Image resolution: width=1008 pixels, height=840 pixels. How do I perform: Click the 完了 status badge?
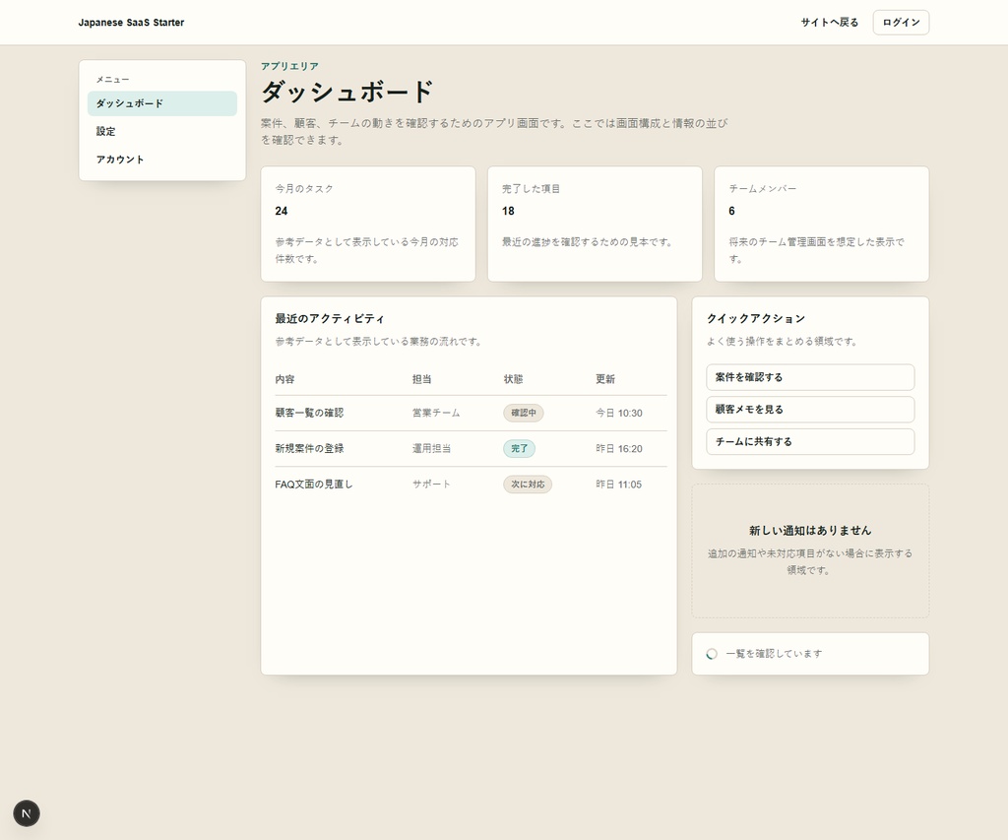(519, 448)
